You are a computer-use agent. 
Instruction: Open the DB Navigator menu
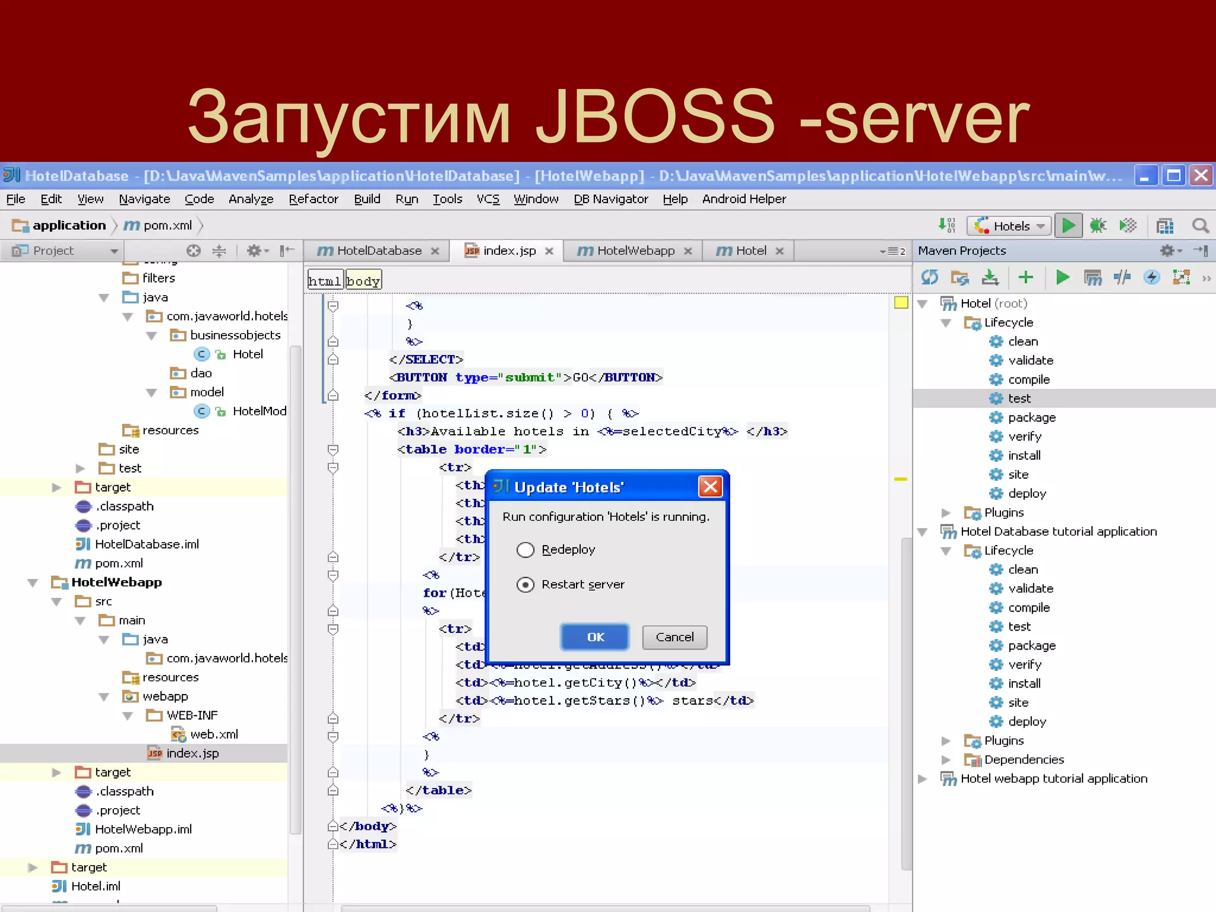[611, 199]
